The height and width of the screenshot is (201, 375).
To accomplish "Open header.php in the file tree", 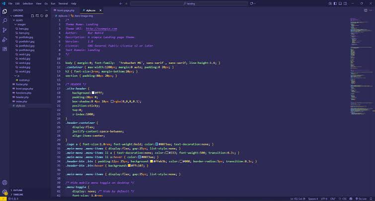I will coord(22,97).
